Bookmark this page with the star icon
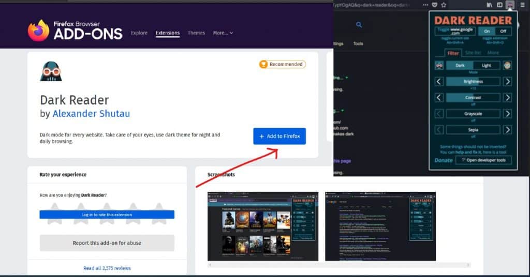This screenshot has width=530, height=277. [x=444, y=5]
